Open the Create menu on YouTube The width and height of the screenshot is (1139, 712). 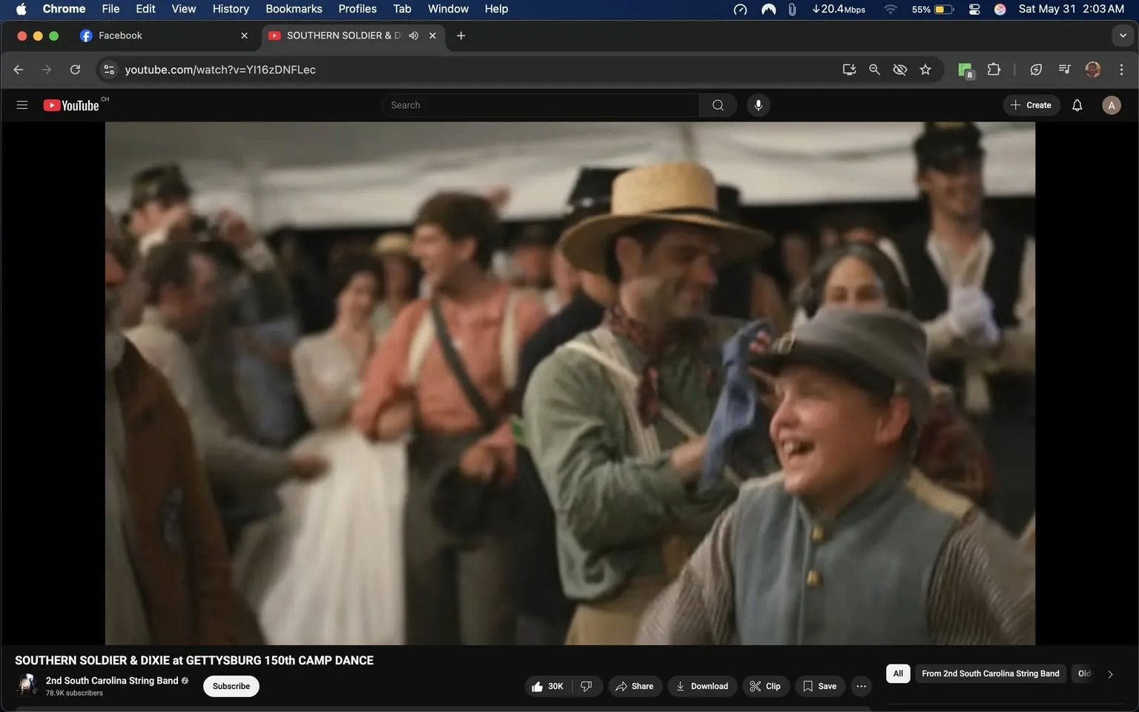click(x=1031, y=105)
